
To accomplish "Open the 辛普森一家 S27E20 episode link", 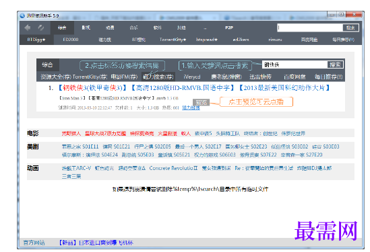I will coord(301,155).
